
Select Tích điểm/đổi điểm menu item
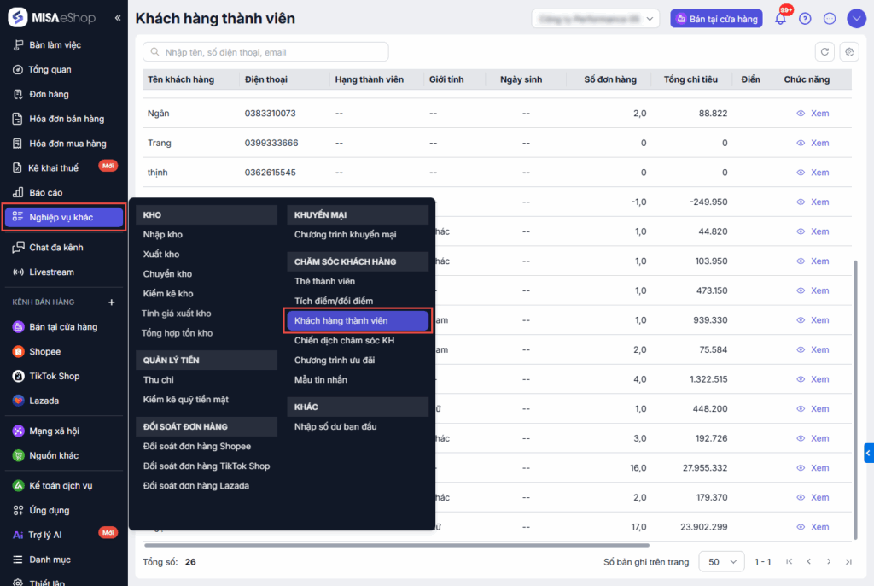334,301
